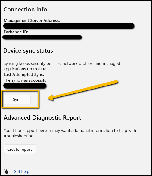152x176 pixels.
Task: Click the Device sync status heading
Action: coord(28,51)
